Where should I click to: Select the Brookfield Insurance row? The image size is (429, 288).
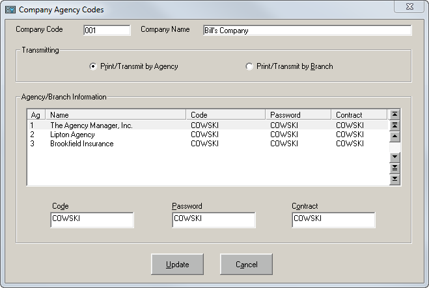(81, 144)
